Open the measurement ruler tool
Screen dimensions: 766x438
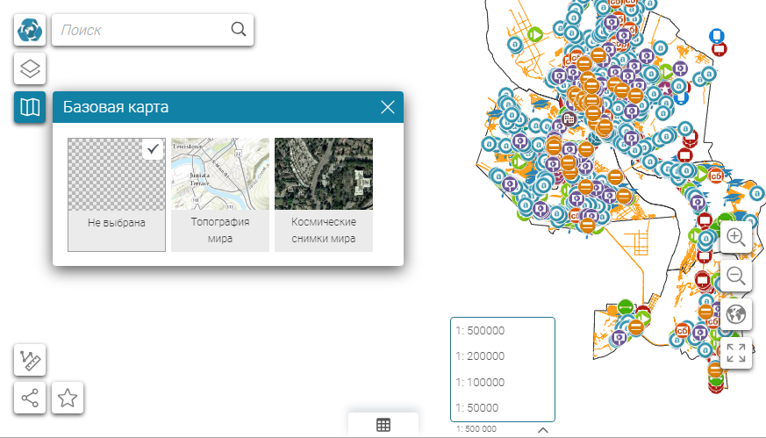(x=30, y=360)
